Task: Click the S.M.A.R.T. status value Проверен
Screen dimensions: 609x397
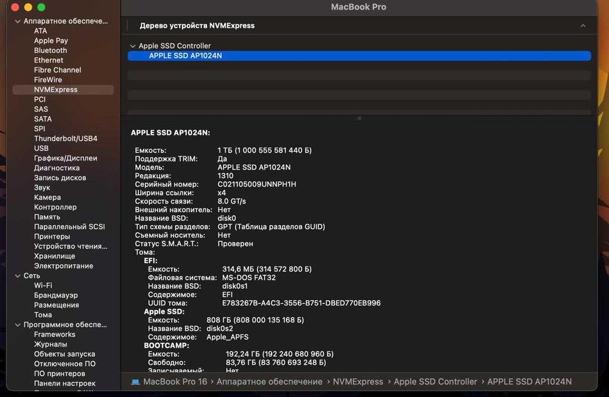Action: click(235, 244)
